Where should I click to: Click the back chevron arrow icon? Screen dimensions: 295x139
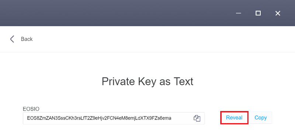click(x=12, y=39)
